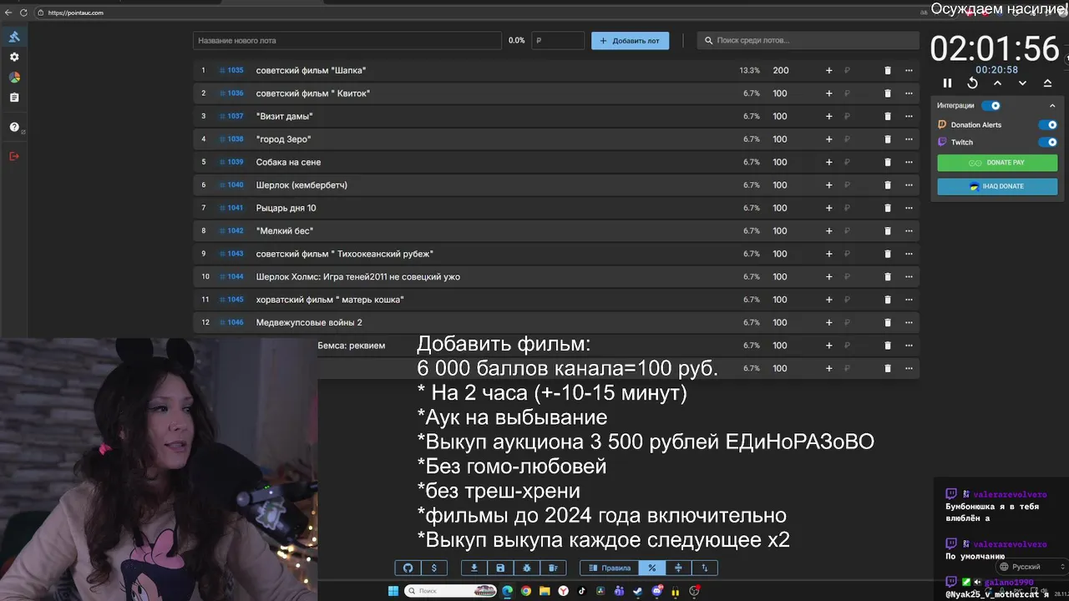Decrease timer with down chevron
The height and width of the screenshot is (601, 1069).
1022,83
